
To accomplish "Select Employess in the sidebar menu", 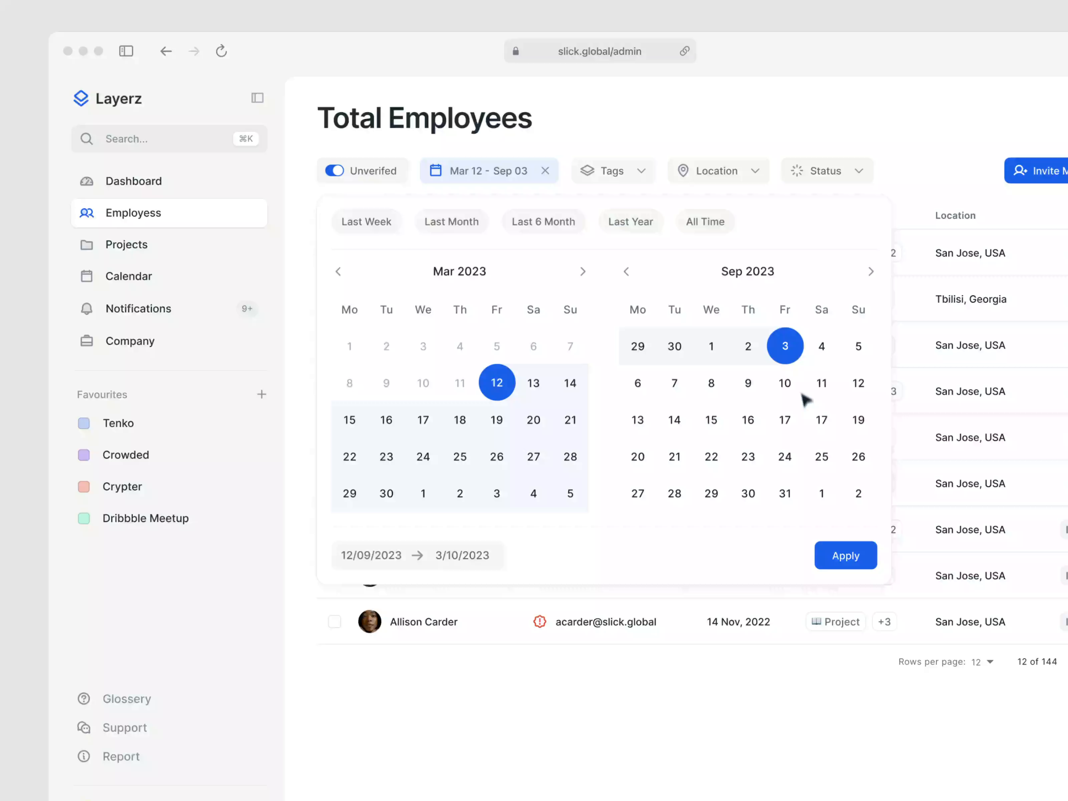I will point(133,213).
